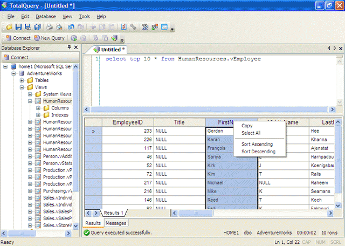The height and width of the screenshot is (246, 345).
Task: Collapse the home1 server node
Action: click(x=5, y=66)
